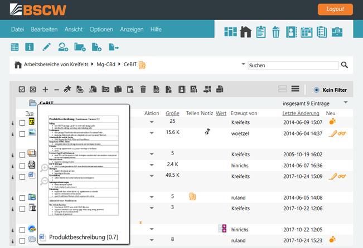363x248 pixels.
Task: Open the briefcase icon in navigation bar
Action: (x=337, y=32)
